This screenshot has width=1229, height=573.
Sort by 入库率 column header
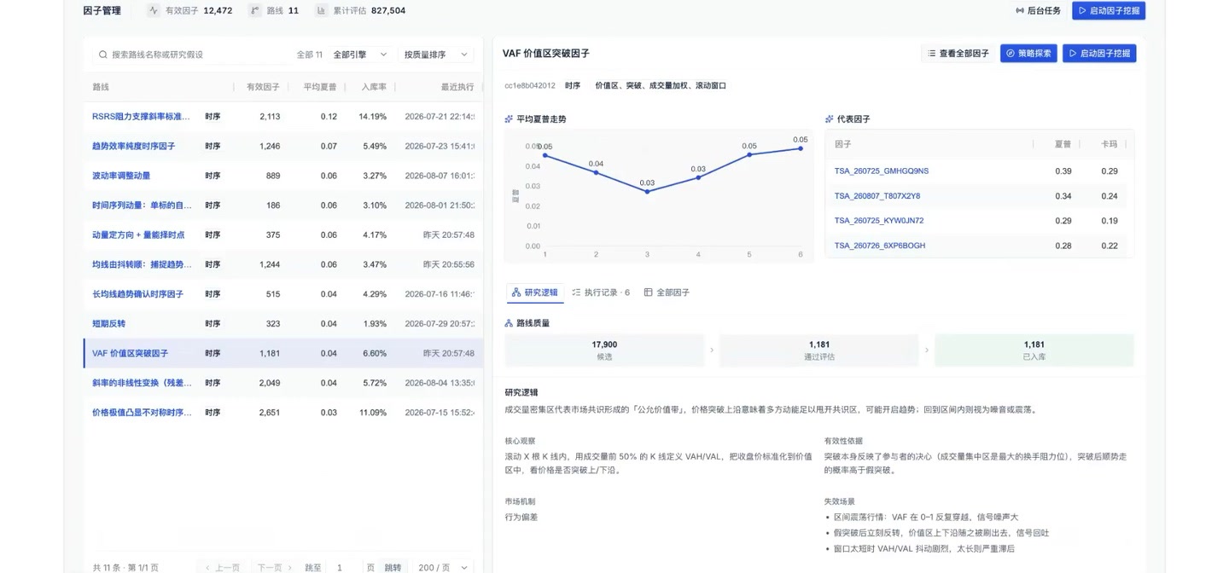tap(374, 87)
